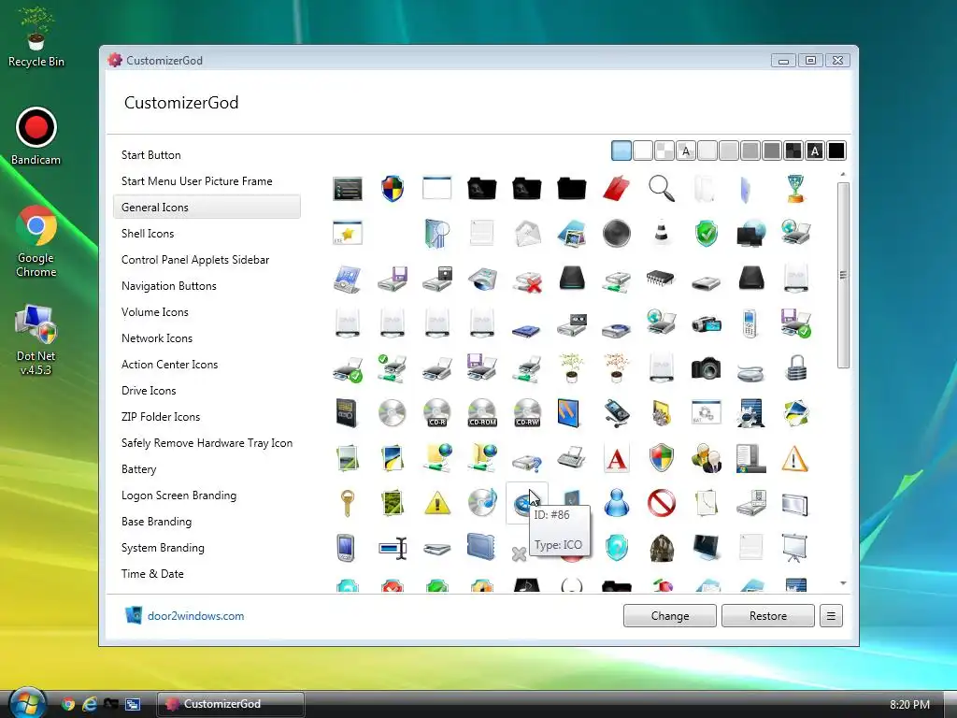Select the memory chip icon
The height and width of the screenshot is (718, 957).
[x=662, y=279]
